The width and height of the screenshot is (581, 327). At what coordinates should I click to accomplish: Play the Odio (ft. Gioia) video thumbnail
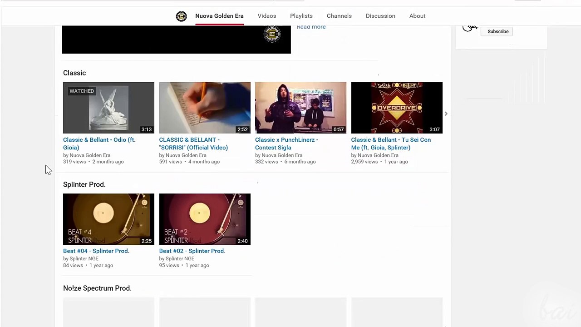tap(108, 108)
